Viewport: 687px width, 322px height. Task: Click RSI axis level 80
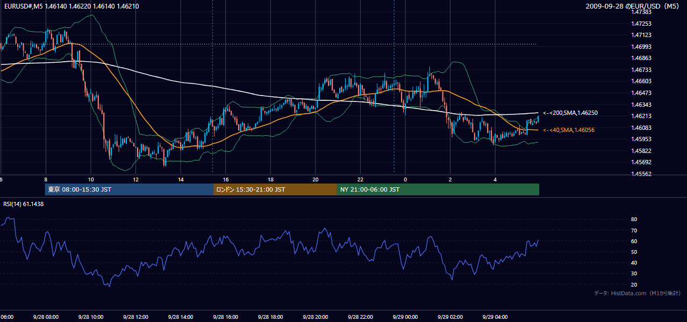634,219
